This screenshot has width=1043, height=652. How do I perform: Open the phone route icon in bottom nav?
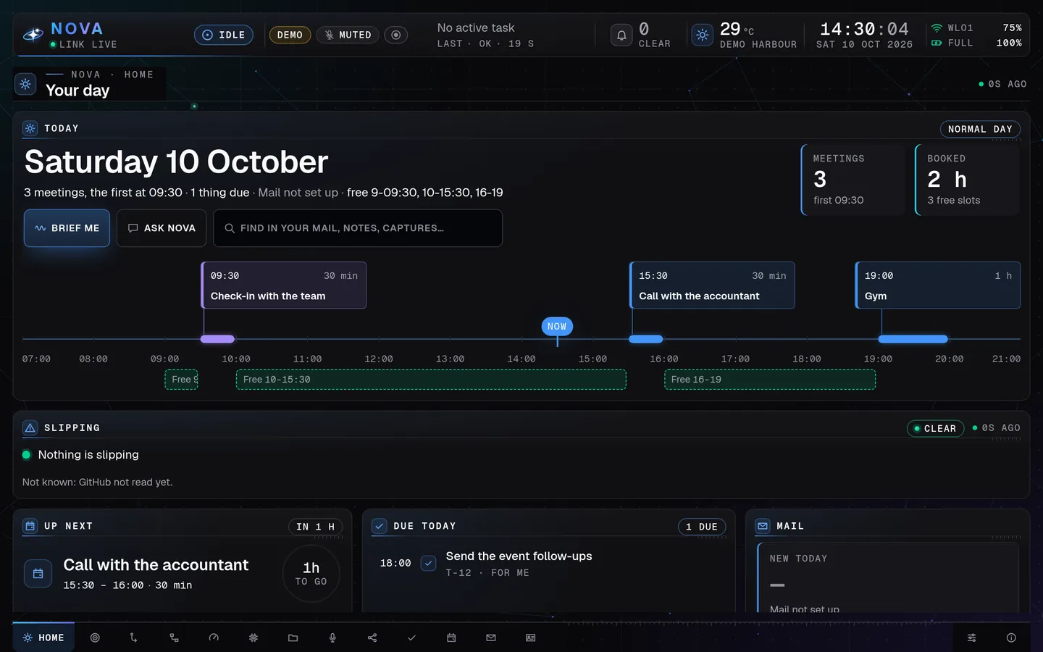pos(134,638)
